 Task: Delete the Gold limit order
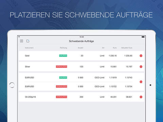(141, 56)
